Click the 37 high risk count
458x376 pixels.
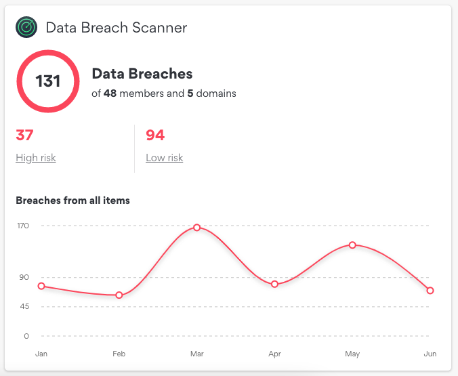(24, 135)
